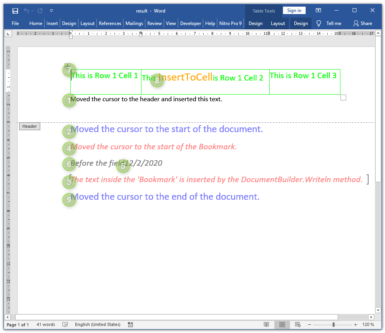Click the Undo arrow icon

tap(27, 11)
